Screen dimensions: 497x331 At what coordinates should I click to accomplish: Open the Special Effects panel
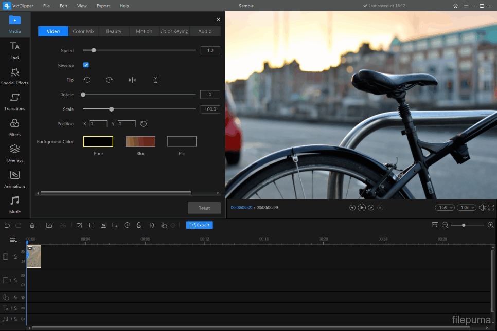click(x=15, y=75)
